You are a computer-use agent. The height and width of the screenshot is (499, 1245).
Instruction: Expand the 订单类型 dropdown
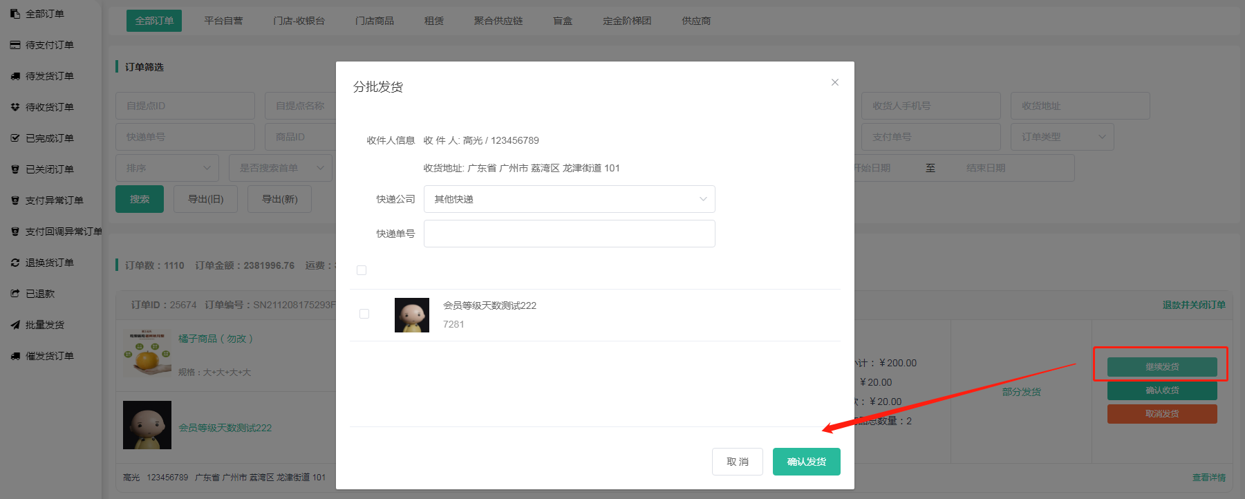coord(1062,137)
